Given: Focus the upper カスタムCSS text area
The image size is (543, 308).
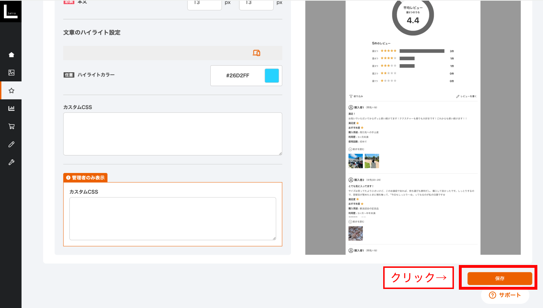Looking at the screenshot, I should 173,134.
